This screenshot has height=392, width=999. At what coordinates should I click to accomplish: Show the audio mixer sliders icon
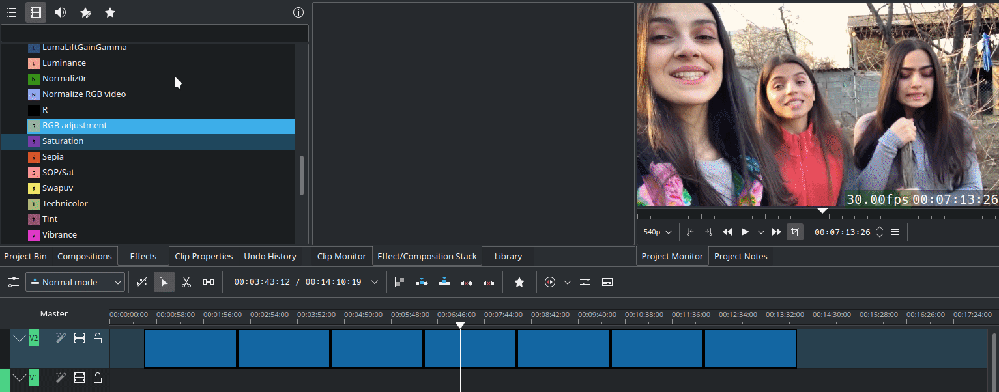coord(585,282)
